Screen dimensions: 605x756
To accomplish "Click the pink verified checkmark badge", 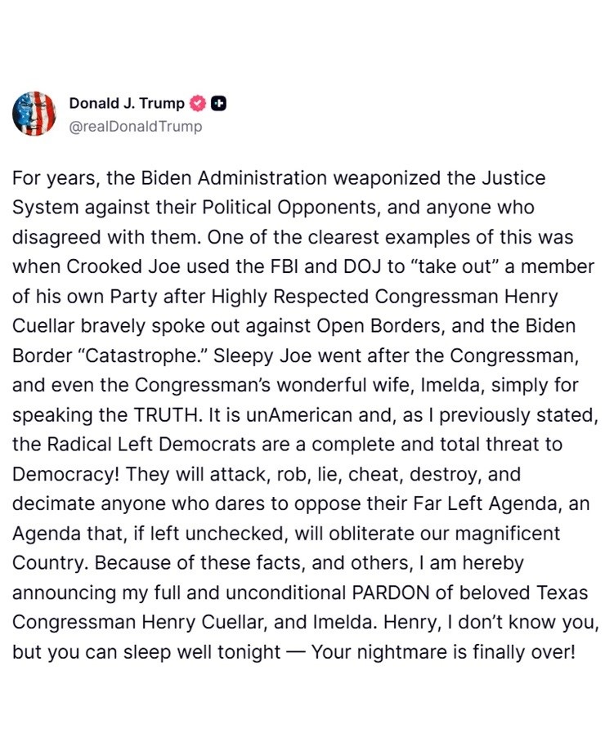I will click(197, 104).
